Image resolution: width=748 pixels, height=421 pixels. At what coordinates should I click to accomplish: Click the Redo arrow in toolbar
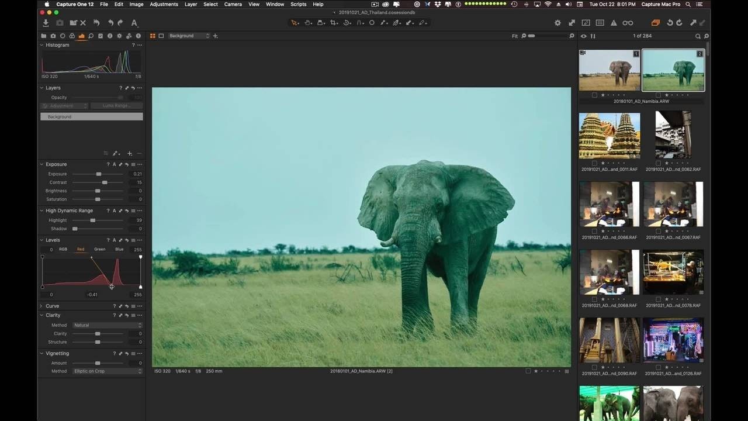tap(120, 23)
